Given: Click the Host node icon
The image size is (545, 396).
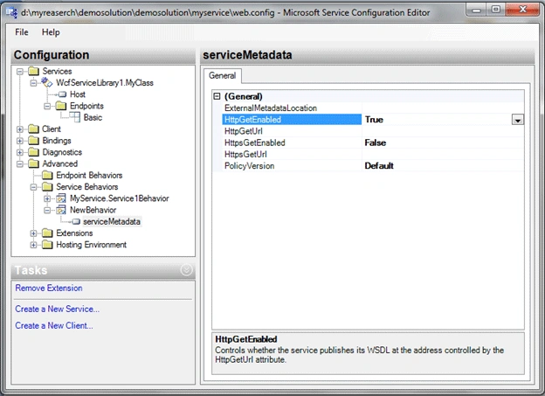Looking at the screenshot, I should 63,94.
